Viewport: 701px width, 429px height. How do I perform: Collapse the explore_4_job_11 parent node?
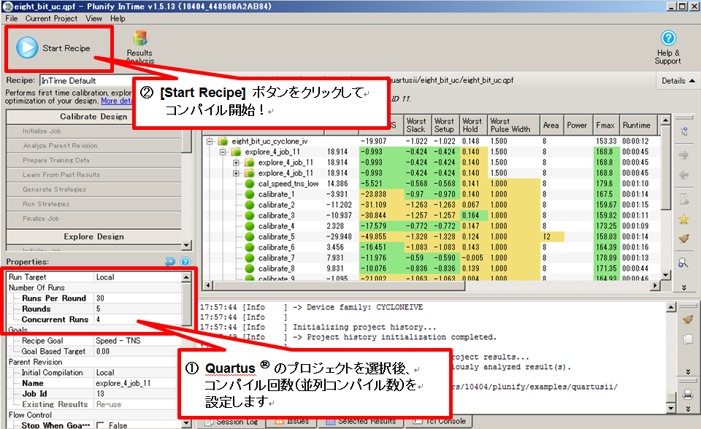[x=223, y=152]
